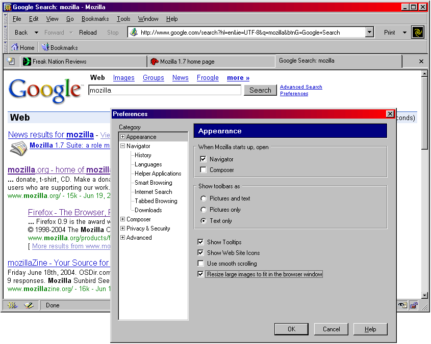Click the Mozilla throbber logo icon
431x344 pixels.
[x=418, y=33]
